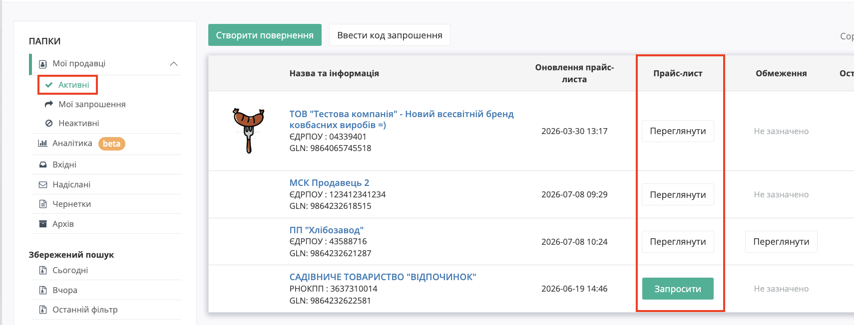The height and width of the screenshot is (325, 854).
Task: Click the bar chart icon beside Аналітика
Action: tap(43, 143)
